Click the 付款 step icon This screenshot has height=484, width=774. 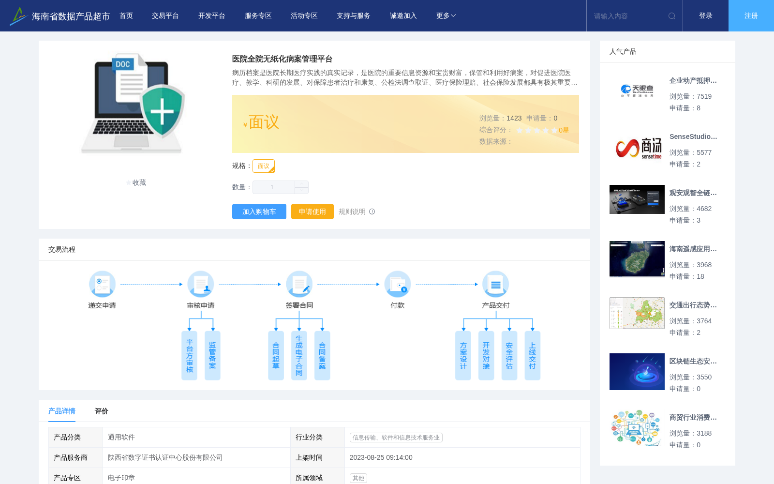[398, 284]
